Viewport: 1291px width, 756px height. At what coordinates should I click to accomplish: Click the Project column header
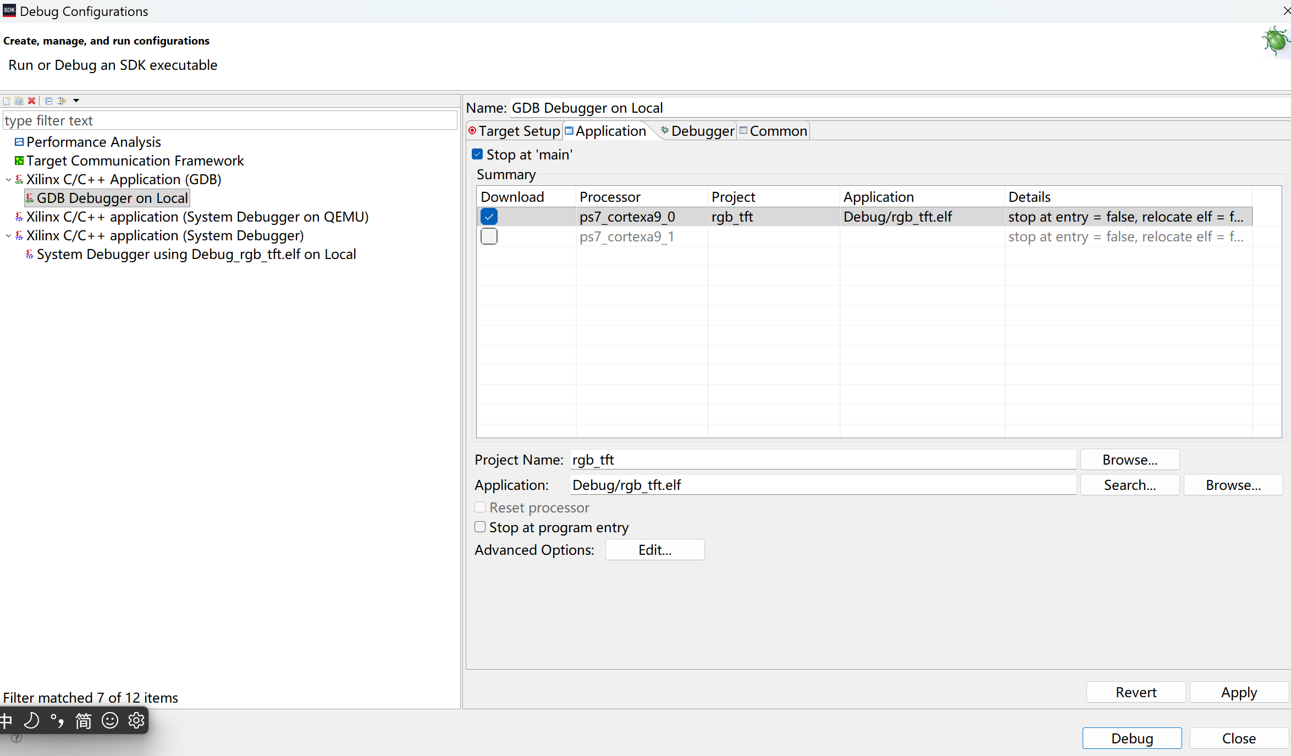[774, 197]
